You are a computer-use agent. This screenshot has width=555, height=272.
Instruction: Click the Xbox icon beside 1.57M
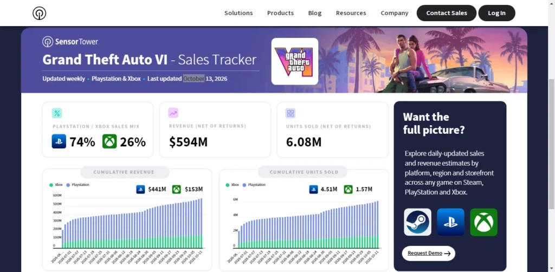(349, 189)
